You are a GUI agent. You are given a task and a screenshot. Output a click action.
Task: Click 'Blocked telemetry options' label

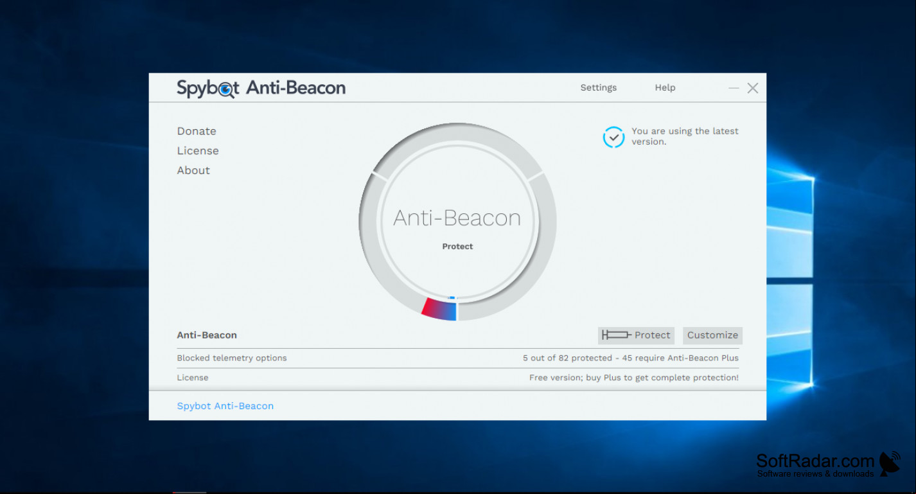pos(232,358)
